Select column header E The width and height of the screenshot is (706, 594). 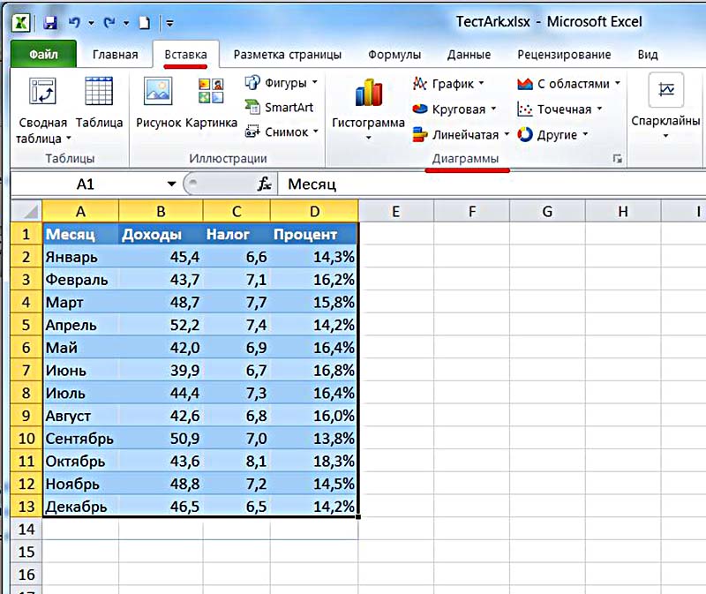pos(395,211)
